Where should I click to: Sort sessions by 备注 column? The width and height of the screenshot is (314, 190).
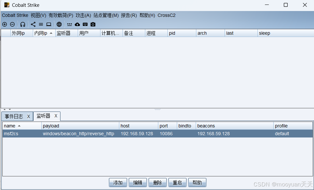point(134,33)
